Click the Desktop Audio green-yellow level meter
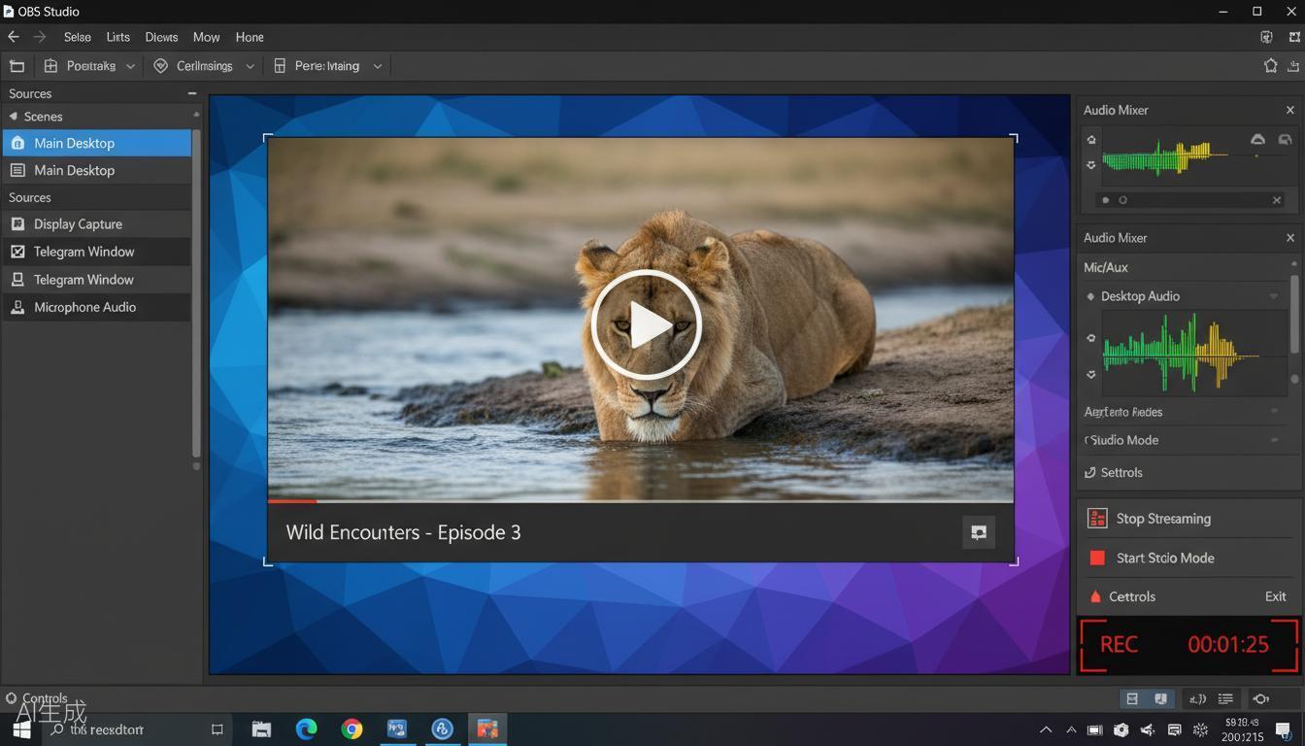 tap(1182, 354)
